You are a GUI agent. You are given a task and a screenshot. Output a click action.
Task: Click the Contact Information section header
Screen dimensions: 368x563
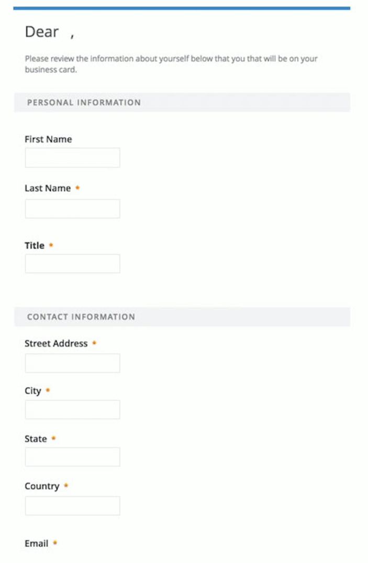[x=182, y=317]
